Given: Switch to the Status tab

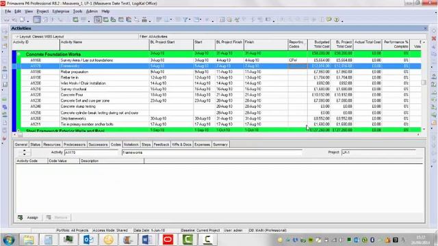Looking at the screenshot, I should pos(35,144).
